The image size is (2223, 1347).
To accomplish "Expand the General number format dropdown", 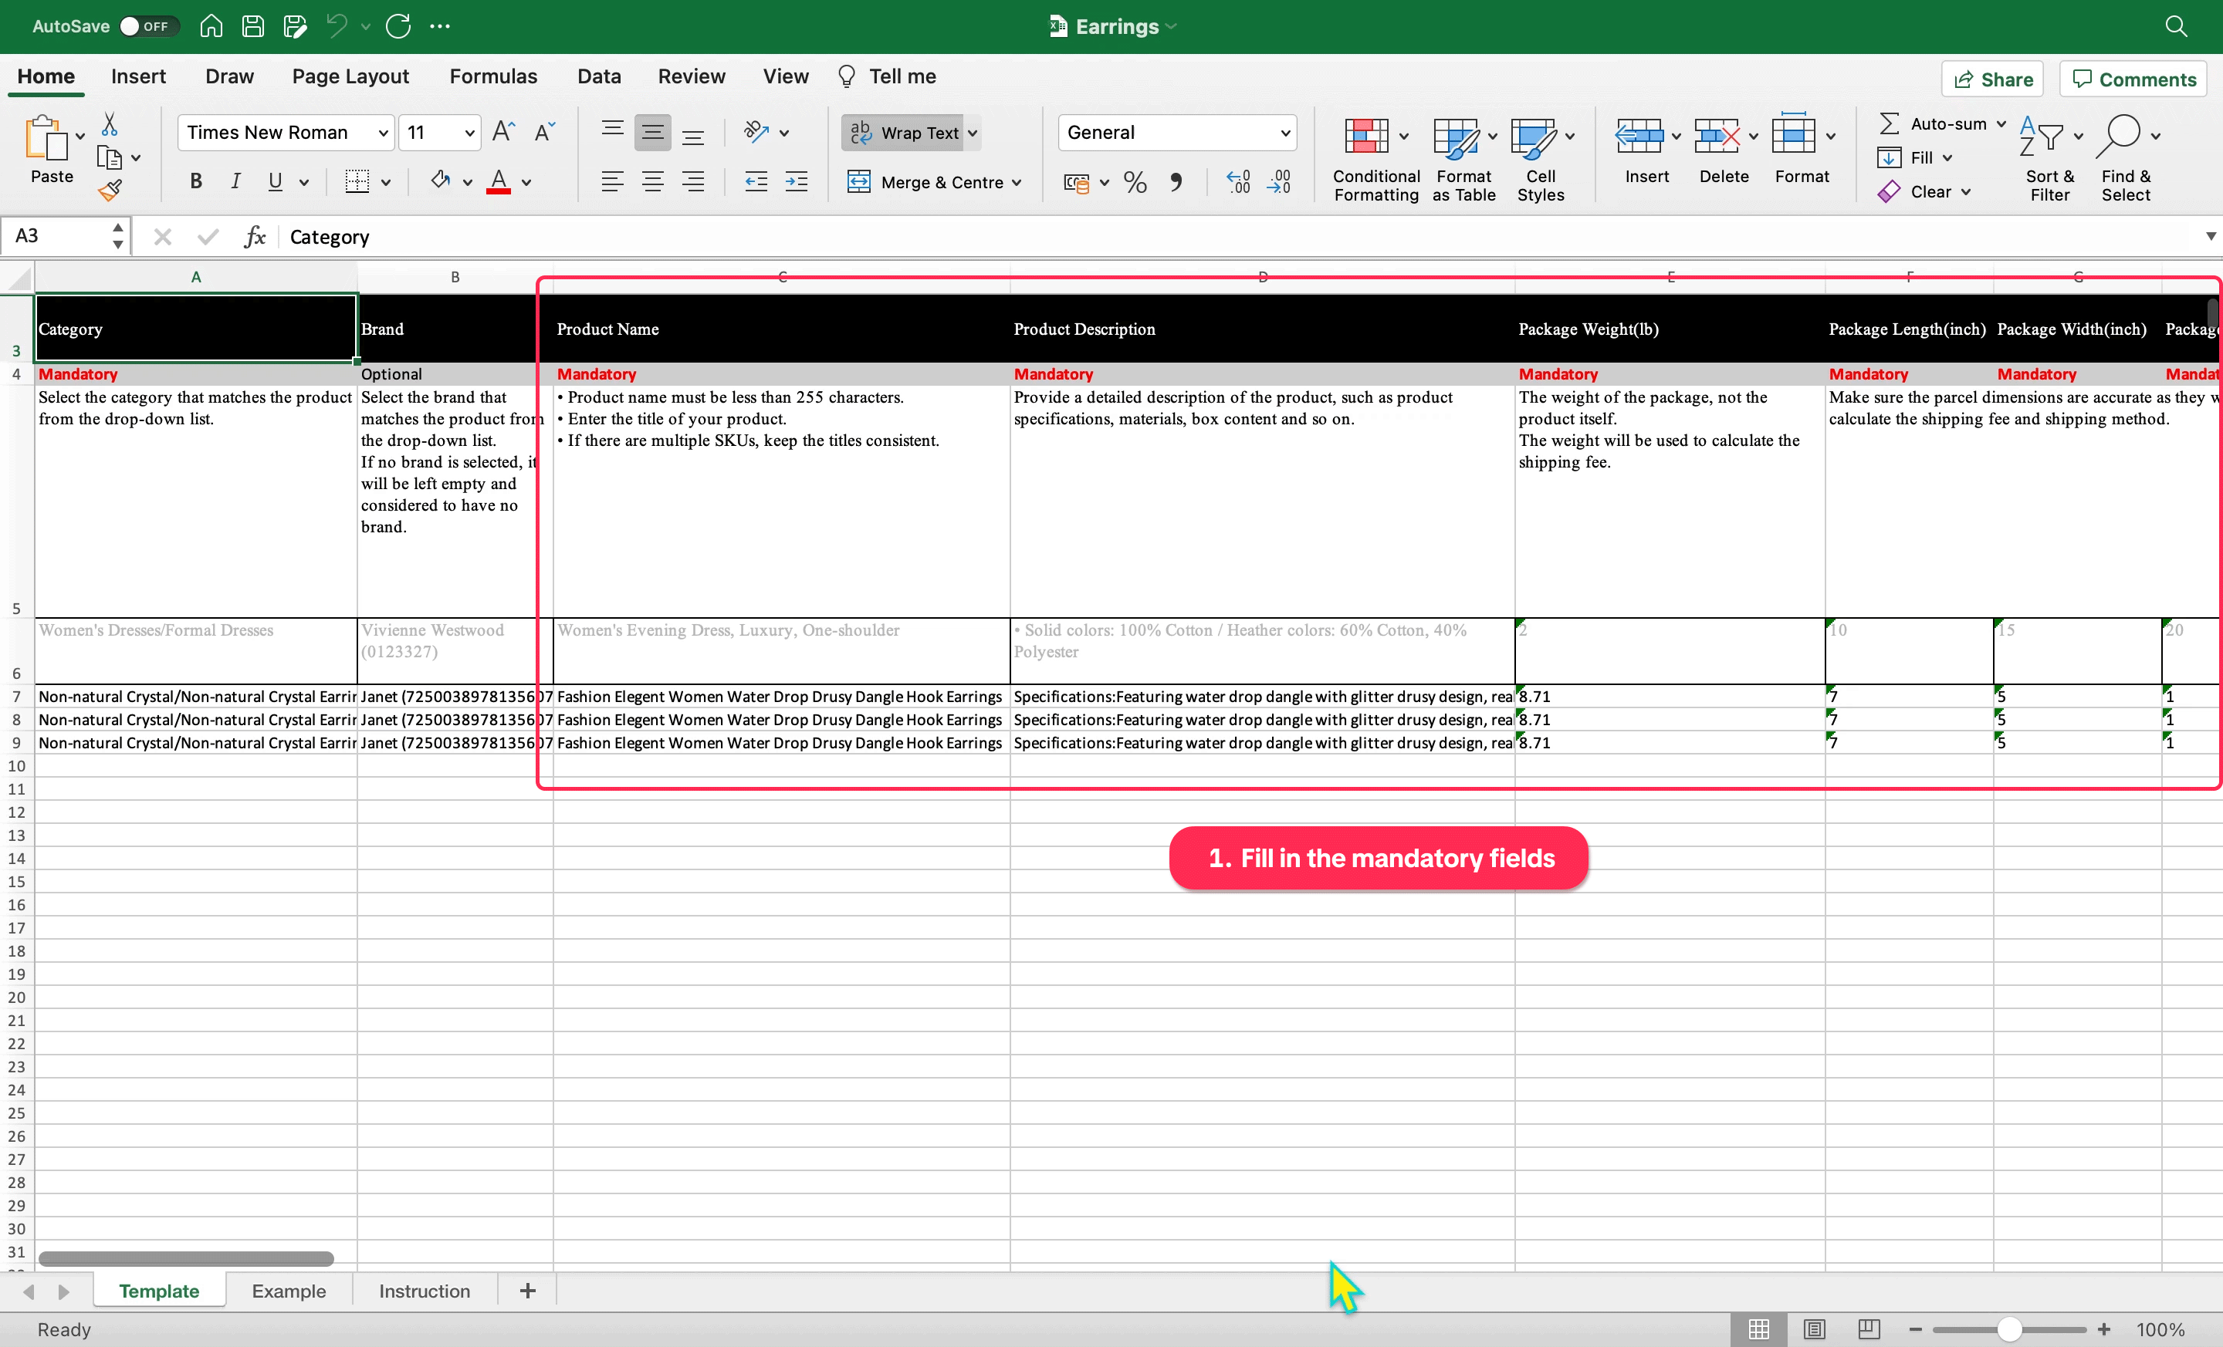I will point(1284,133).
